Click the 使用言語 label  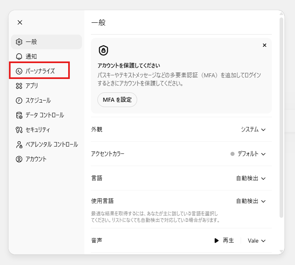[x=102, y=201]
